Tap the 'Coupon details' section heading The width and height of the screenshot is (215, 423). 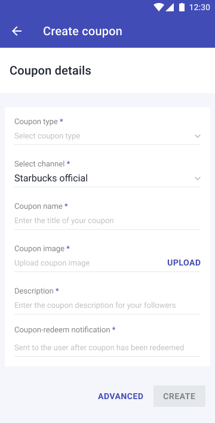pos(51,70)
